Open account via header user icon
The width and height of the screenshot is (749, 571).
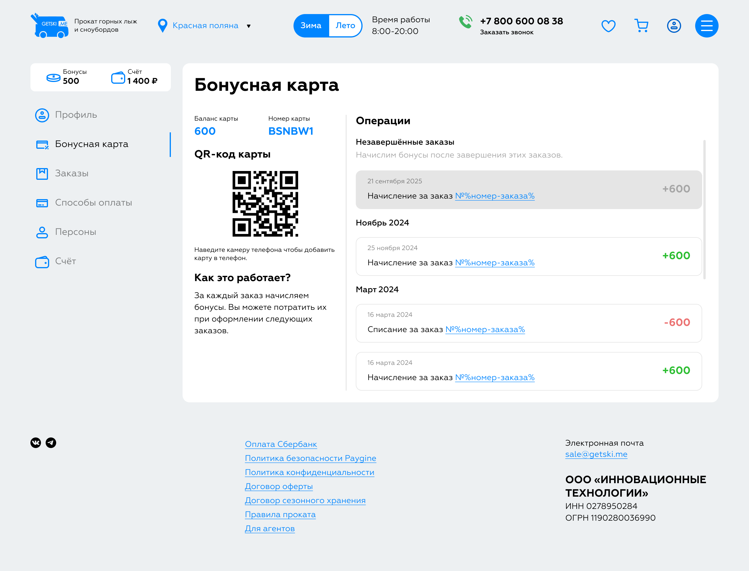[x=674, y=26]
